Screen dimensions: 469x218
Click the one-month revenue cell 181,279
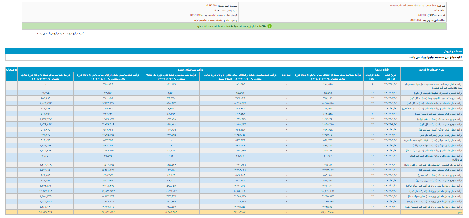171,84
